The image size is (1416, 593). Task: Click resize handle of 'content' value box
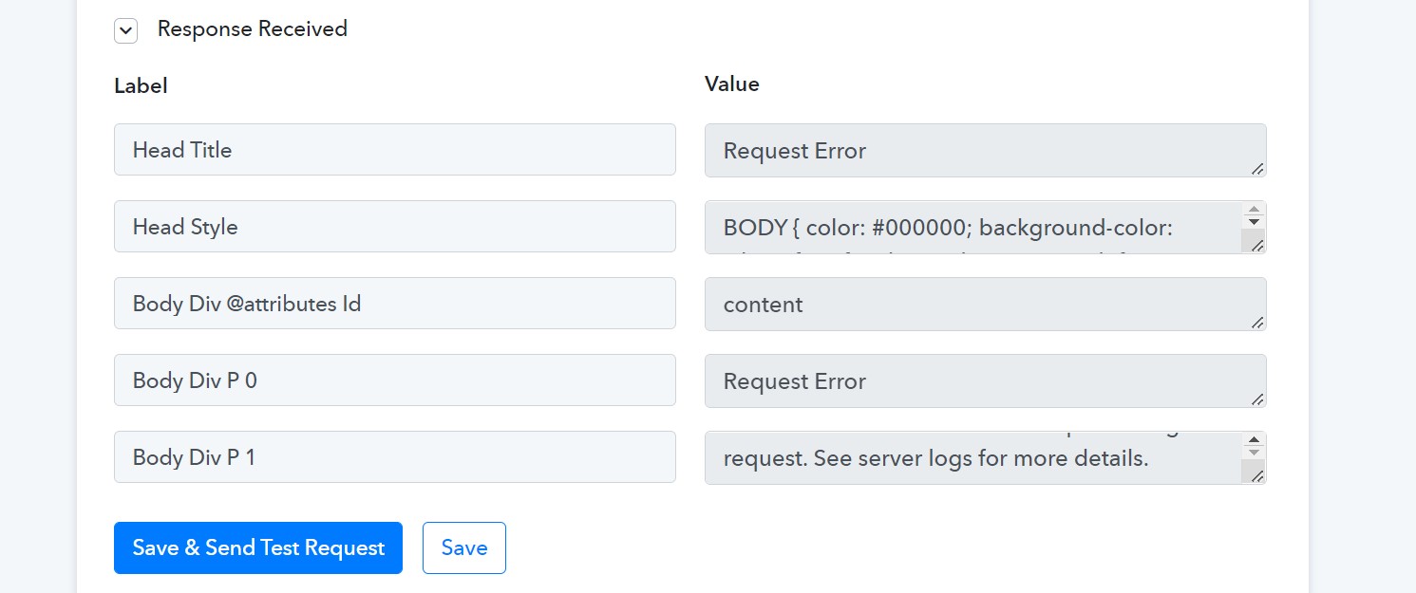[x=1257, y=322]
